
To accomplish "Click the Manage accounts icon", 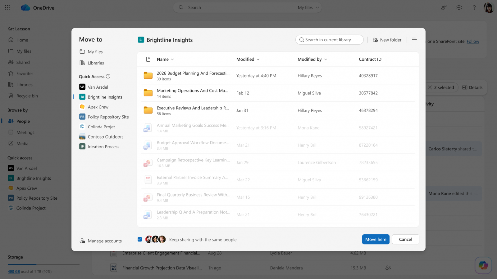I will (82, 241).
